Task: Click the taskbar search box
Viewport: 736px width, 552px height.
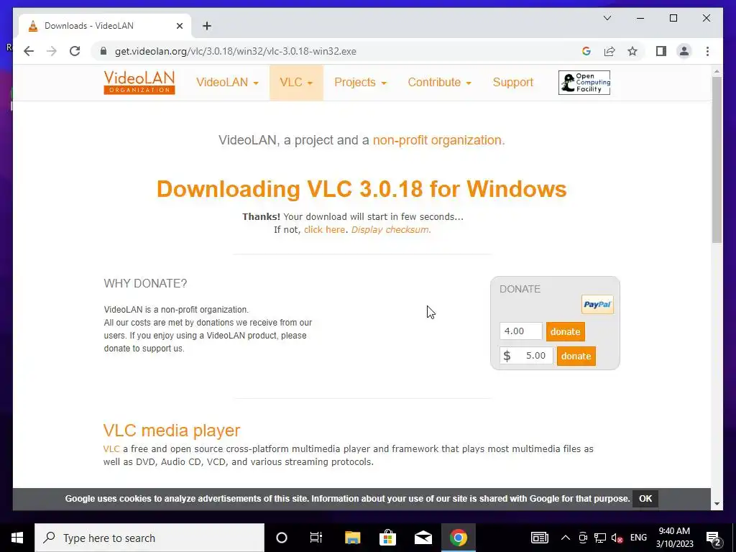Action: [149, 538]
